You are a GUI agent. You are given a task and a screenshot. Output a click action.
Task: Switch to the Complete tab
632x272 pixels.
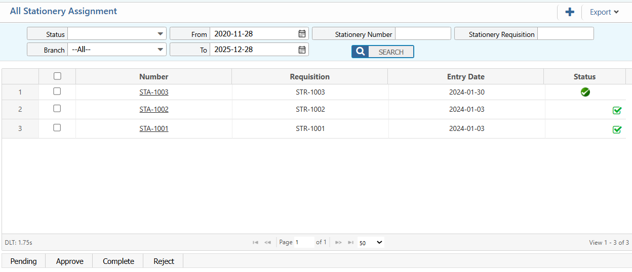tap(118, 261)
